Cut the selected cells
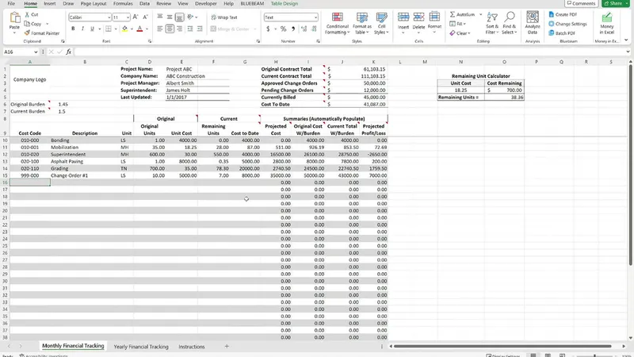Viewport: 634px width, 357px height. tap(31, 14)
